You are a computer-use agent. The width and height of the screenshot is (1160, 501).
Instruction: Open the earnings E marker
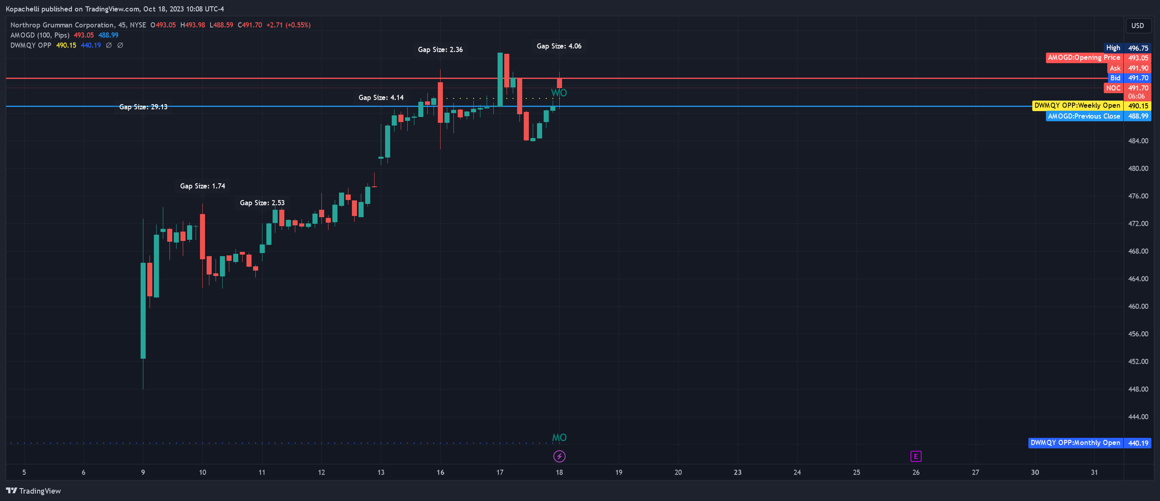(x=916, y=457)
